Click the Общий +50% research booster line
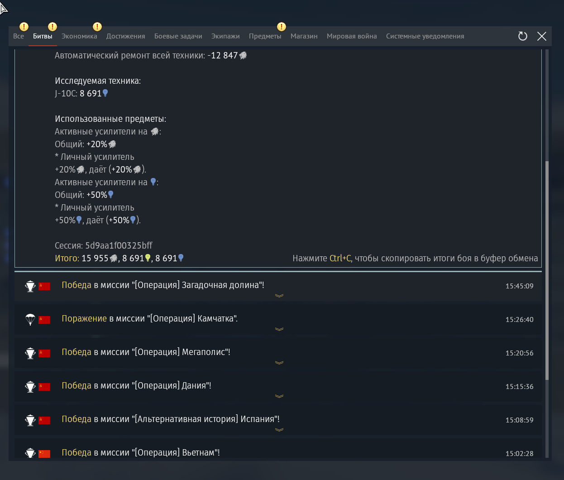 pos(84,195)
